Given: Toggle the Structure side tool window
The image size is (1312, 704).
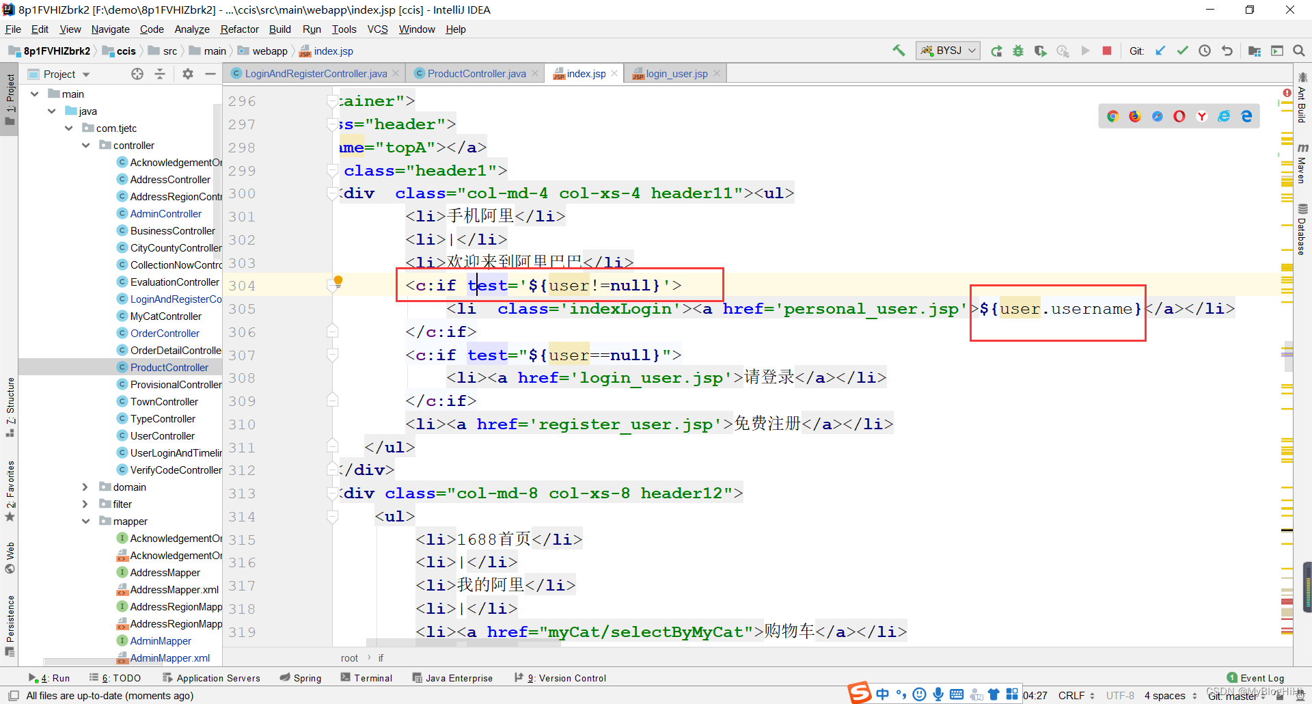Looking at the screenshot, I should pos(10,407).
